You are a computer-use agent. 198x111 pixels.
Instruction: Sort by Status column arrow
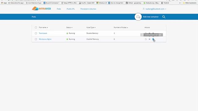72,27
